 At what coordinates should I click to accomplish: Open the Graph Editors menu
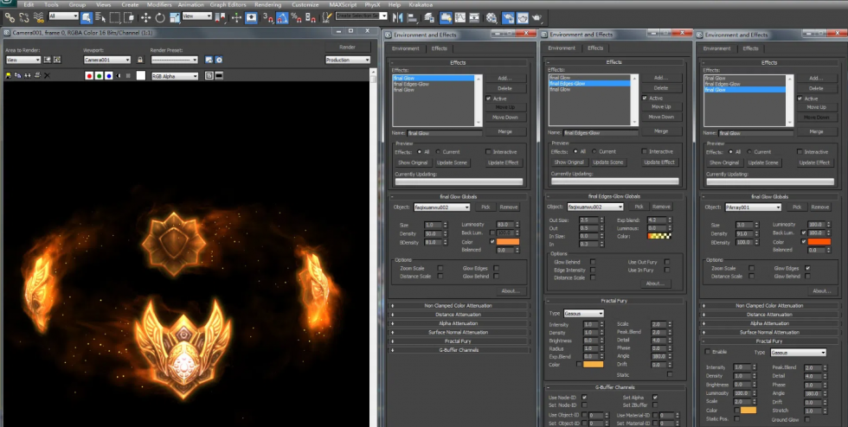tap(228, 4)
